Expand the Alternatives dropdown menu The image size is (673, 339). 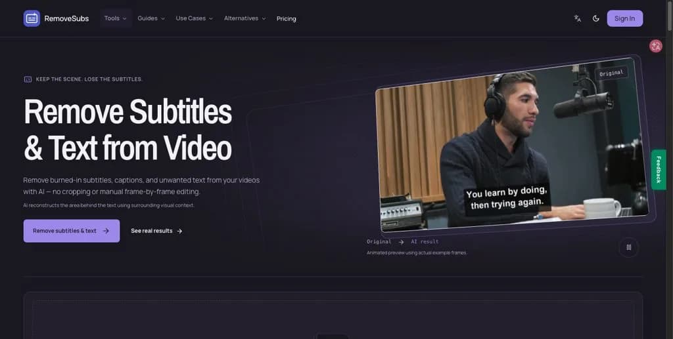(244, 18)
